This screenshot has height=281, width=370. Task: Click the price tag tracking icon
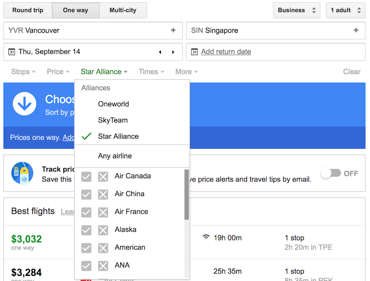coord(22,173)
